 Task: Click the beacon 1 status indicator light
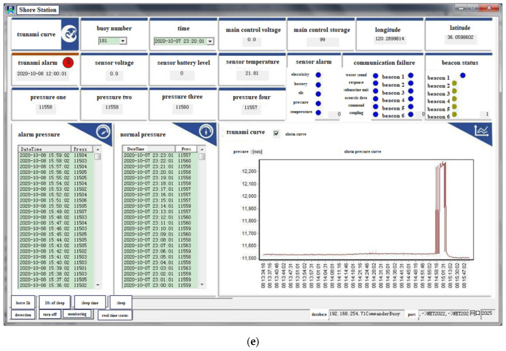[x=463, y=75]
